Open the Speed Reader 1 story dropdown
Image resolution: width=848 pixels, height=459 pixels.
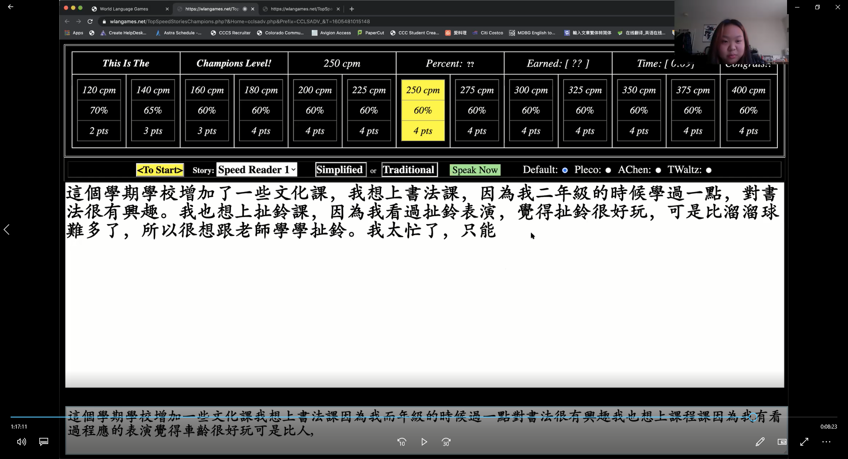(x=256, y=169)
